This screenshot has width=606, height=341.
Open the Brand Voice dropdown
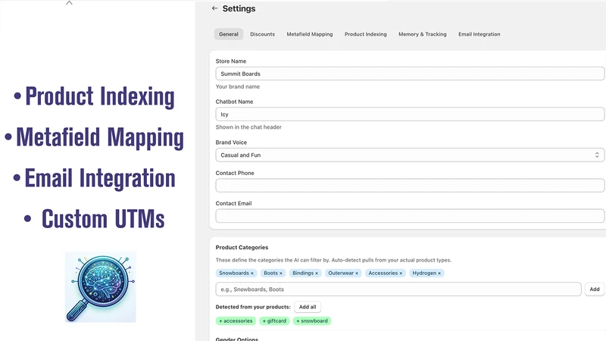click(410, 155)
